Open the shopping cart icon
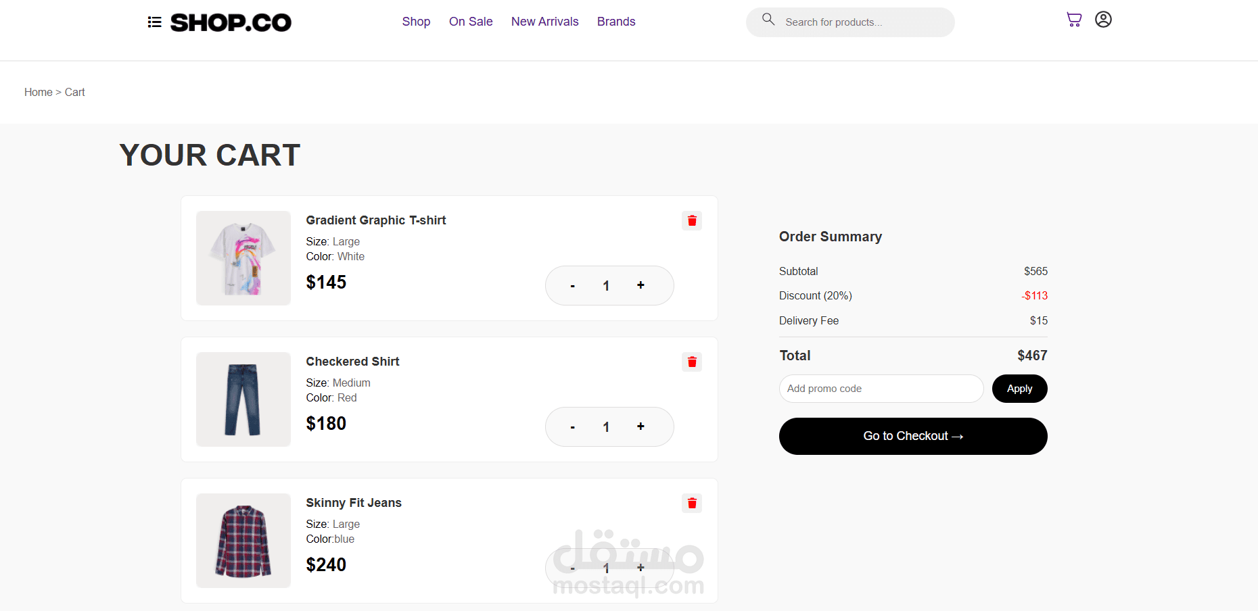The width and height of the screenshot is (1258, 611). point(1073,20)
